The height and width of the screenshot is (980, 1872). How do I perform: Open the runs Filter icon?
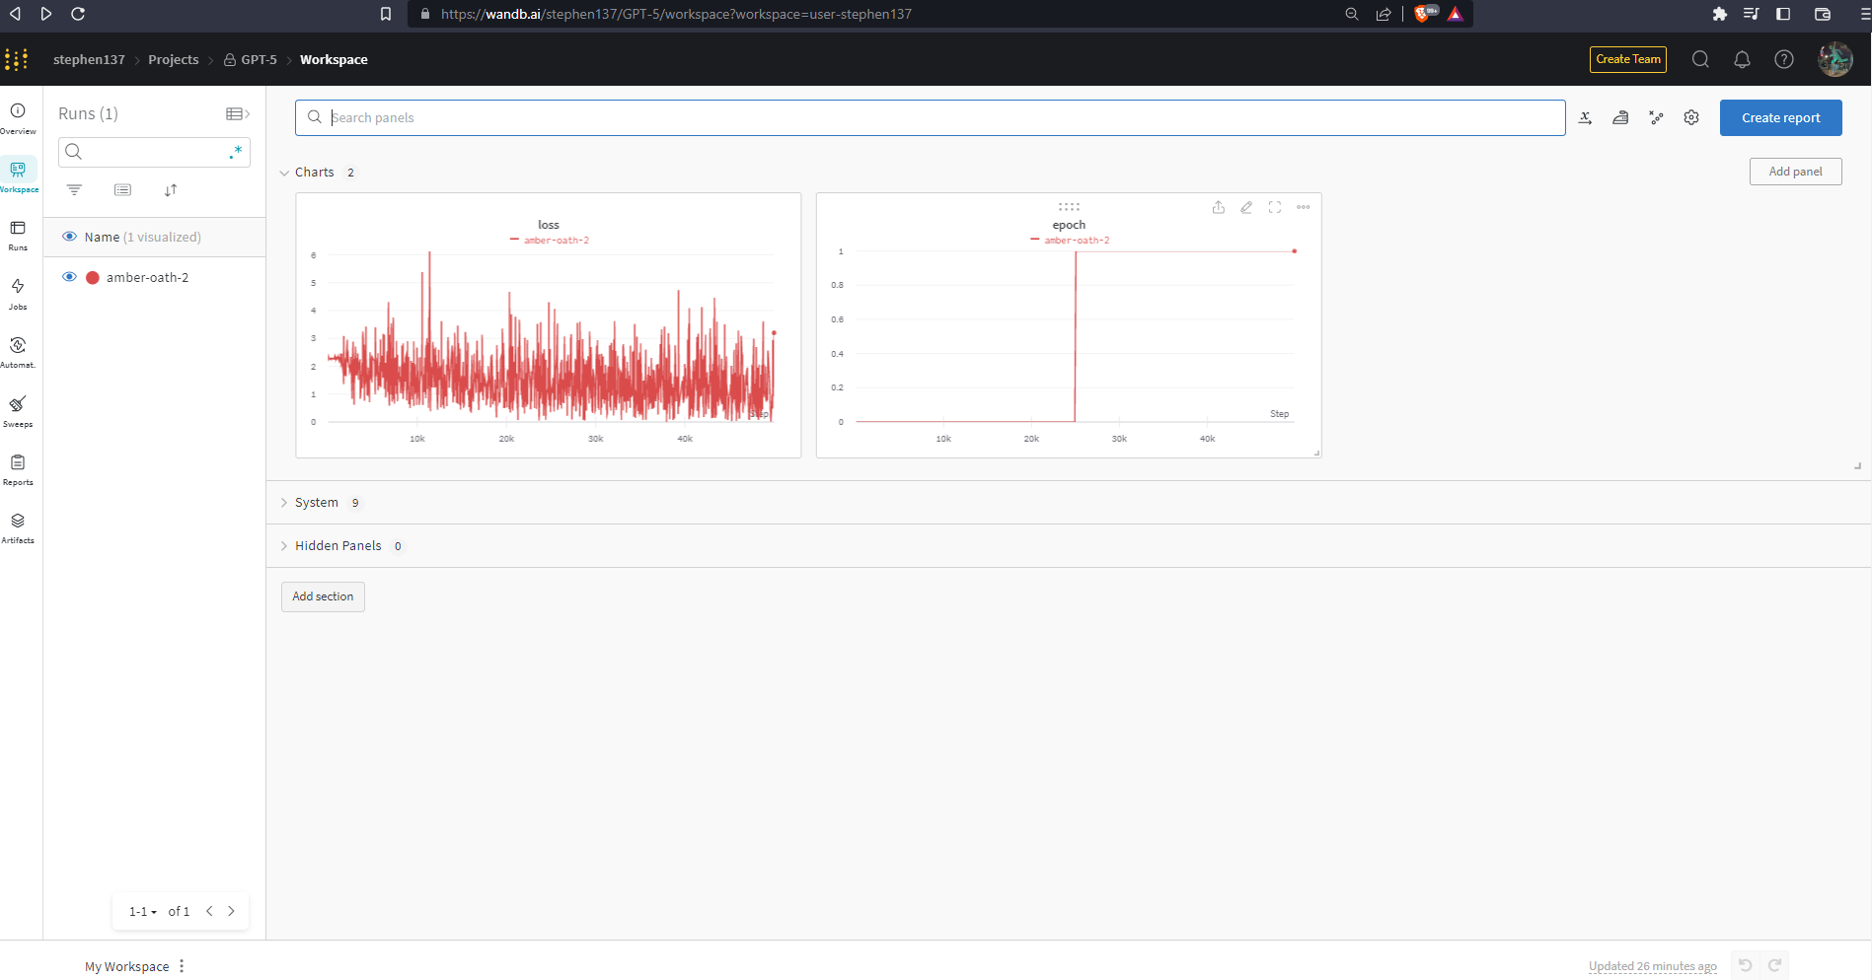pos(74,190)
